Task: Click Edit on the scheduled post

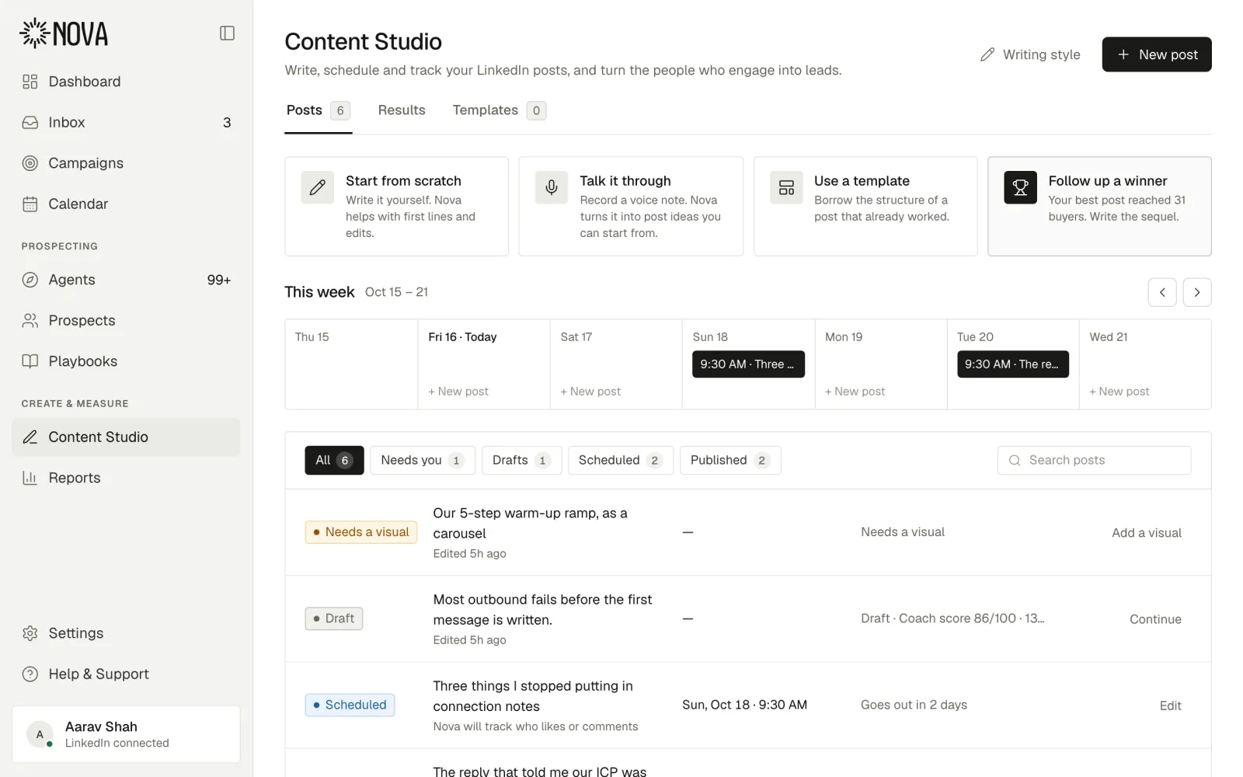Action: (1170, 706)
